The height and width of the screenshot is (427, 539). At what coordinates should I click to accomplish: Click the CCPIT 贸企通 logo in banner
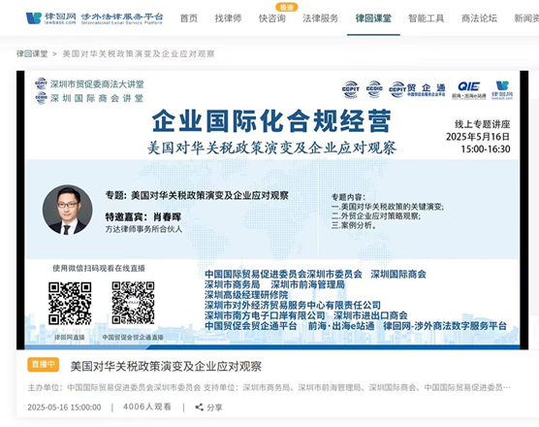(417, 89)
